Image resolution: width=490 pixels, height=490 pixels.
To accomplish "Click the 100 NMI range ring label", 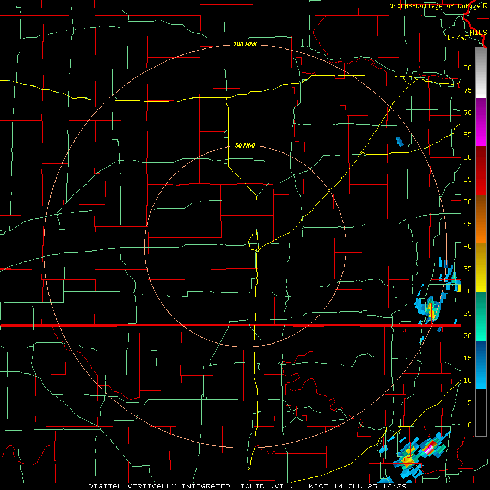I will [245, 45].
